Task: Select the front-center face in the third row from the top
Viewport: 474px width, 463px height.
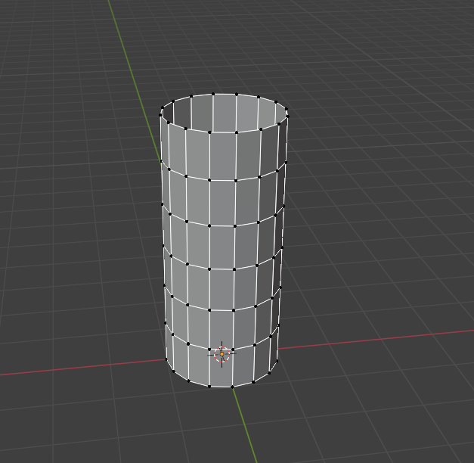Action: tap(222, 247)
